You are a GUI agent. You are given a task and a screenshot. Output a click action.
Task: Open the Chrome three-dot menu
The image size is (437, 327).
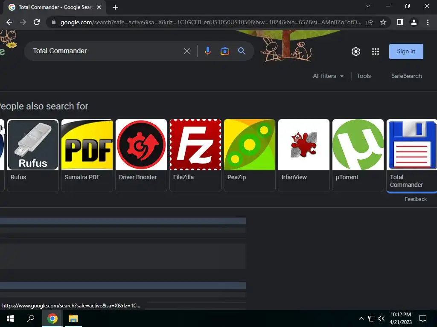point(428,22)
